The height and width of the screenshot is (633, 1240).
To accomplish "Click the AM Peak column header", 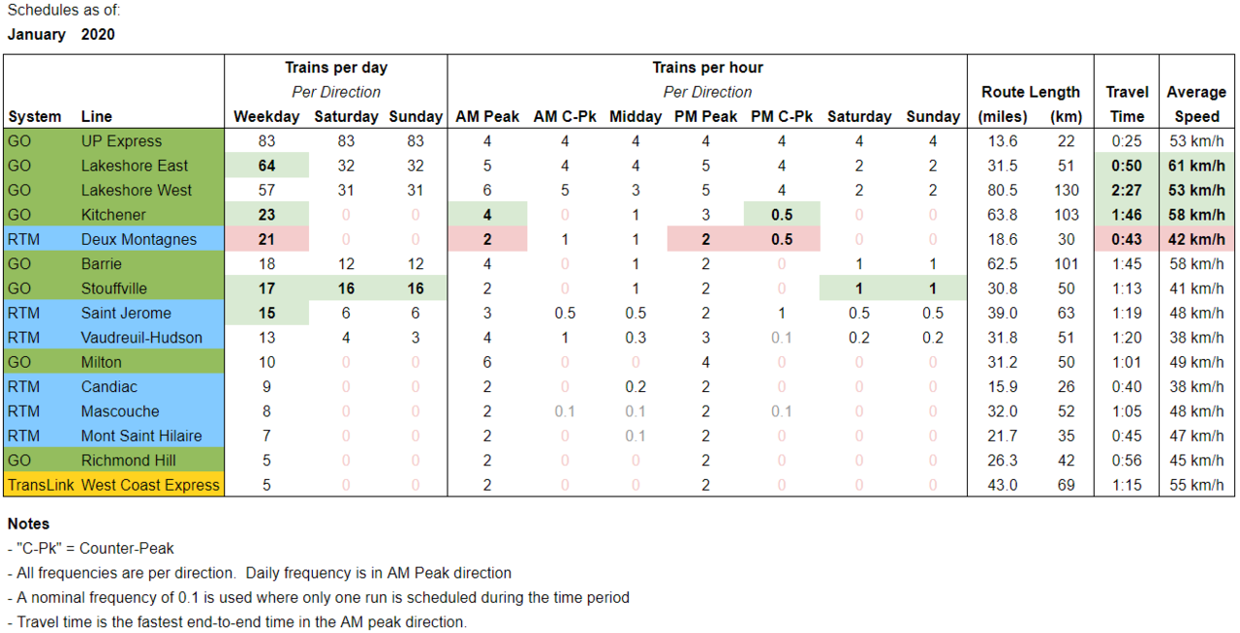I will pyautogui.click(x=487, y=116).
